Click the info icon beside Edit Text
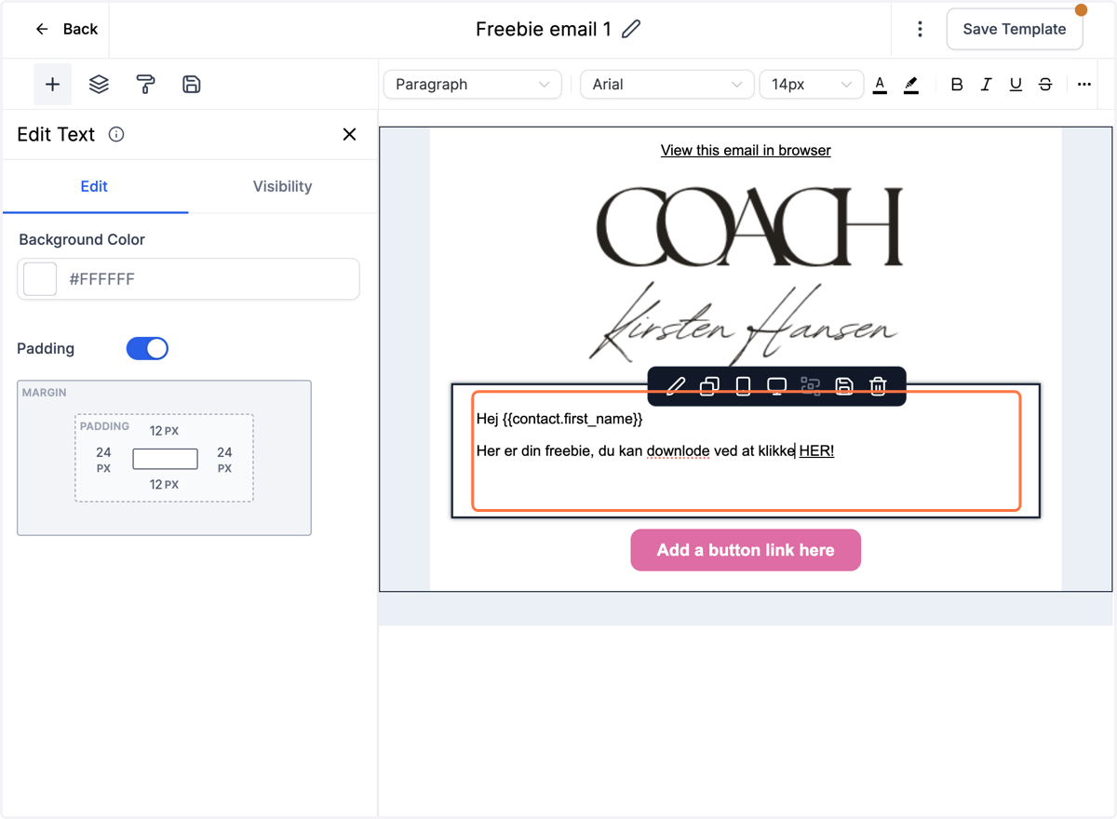Image resolution: width=1117 pixels, height=819 pixels. [x=116, y=134]
